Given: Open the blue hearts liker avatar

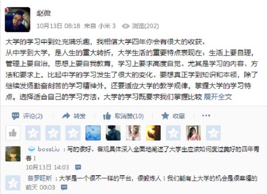Looking at the screenshot, I should [x=93, y=133].
